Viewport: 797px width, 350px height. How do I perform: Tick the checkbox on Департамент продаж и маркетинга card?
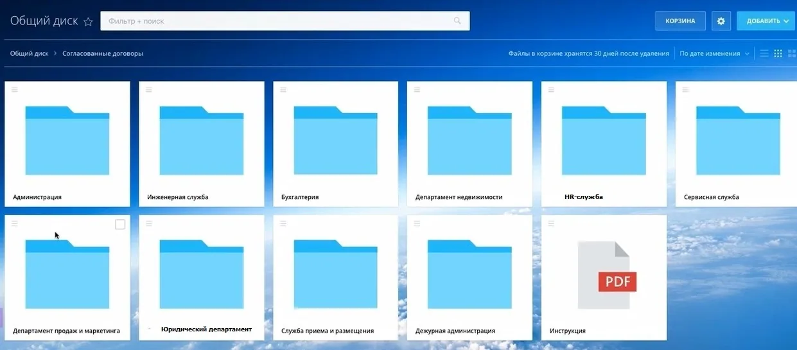coord(120,224)
